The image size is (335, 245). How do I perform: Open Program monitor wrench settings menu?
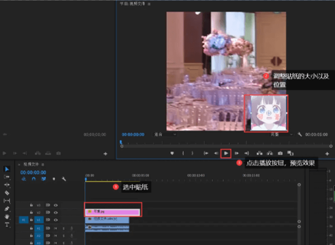pos(299,135)
